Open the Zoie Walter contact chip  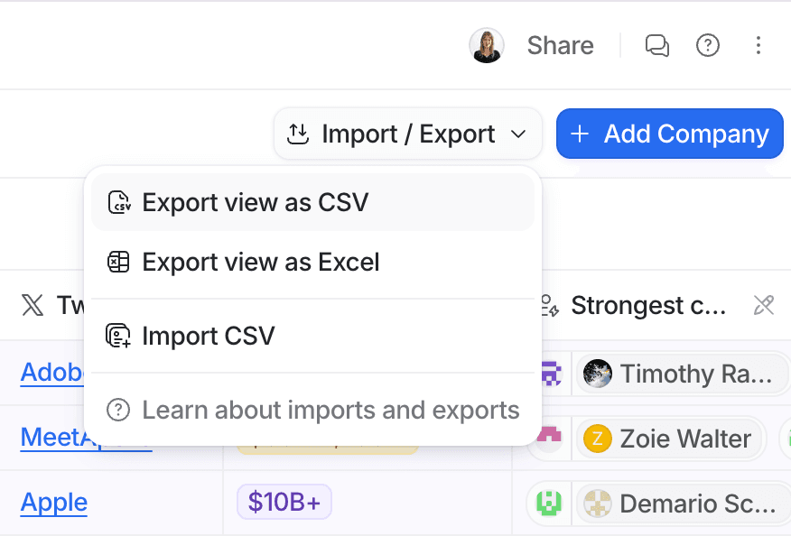coord(670,439)
